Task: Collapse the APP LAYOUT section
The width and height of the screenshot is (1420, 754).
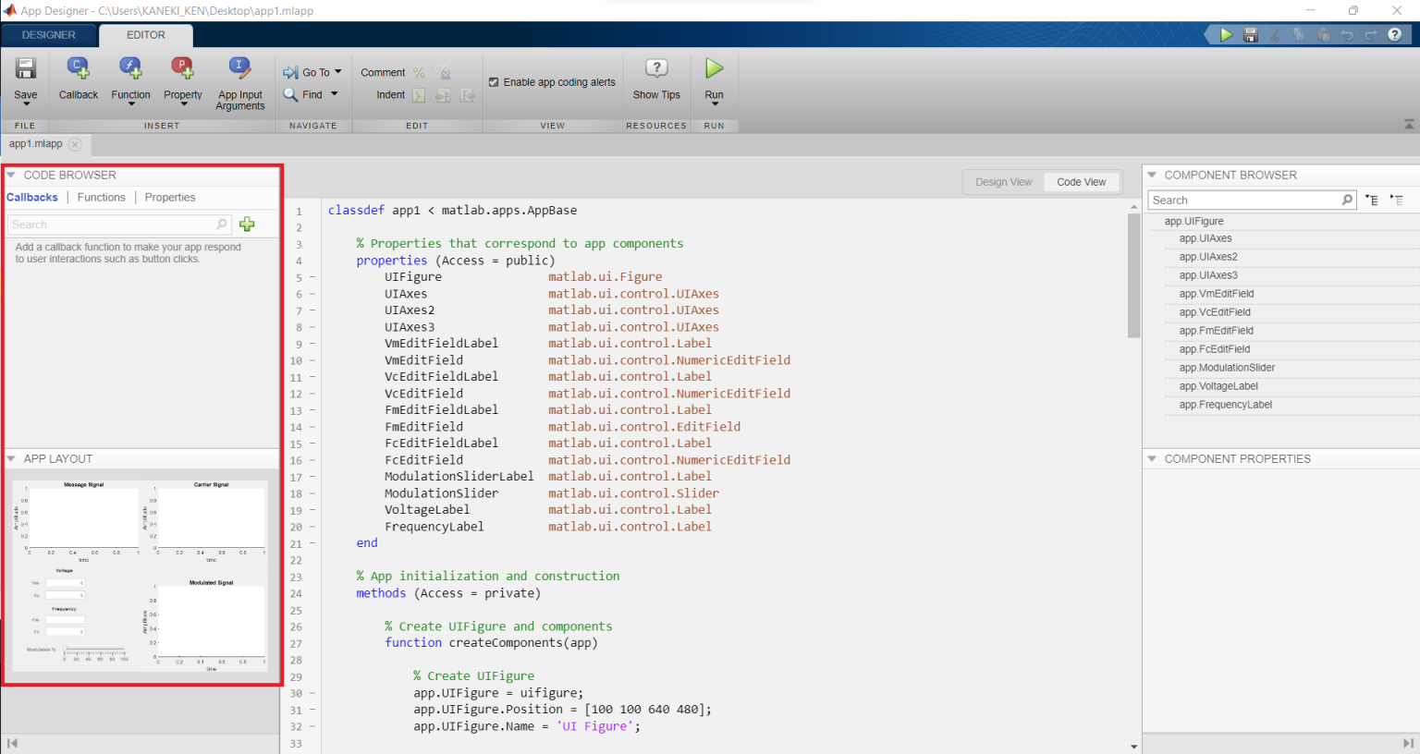Action: click(10, 458)
